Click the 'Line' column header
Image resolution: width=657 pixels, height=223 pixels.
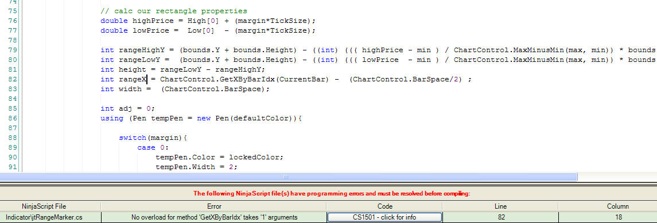pos(500,206)
